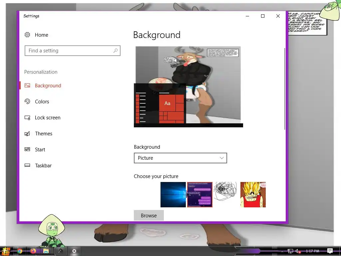341x256 pixels.
Task: Open Home in Settings sidebar
Action: click(36, 35)
